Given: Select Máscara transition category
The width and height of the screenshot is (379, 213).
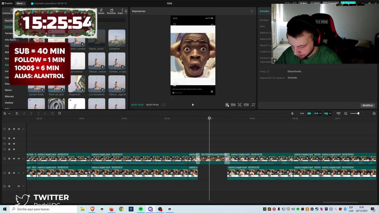Looking at the screenshot, I should click(x=9, y=96).
